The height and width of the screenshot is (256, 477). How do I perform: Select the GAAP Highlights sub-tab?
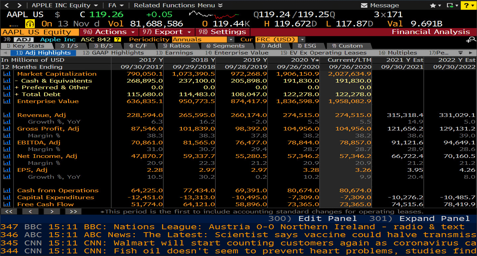click(x=113, y=53)
